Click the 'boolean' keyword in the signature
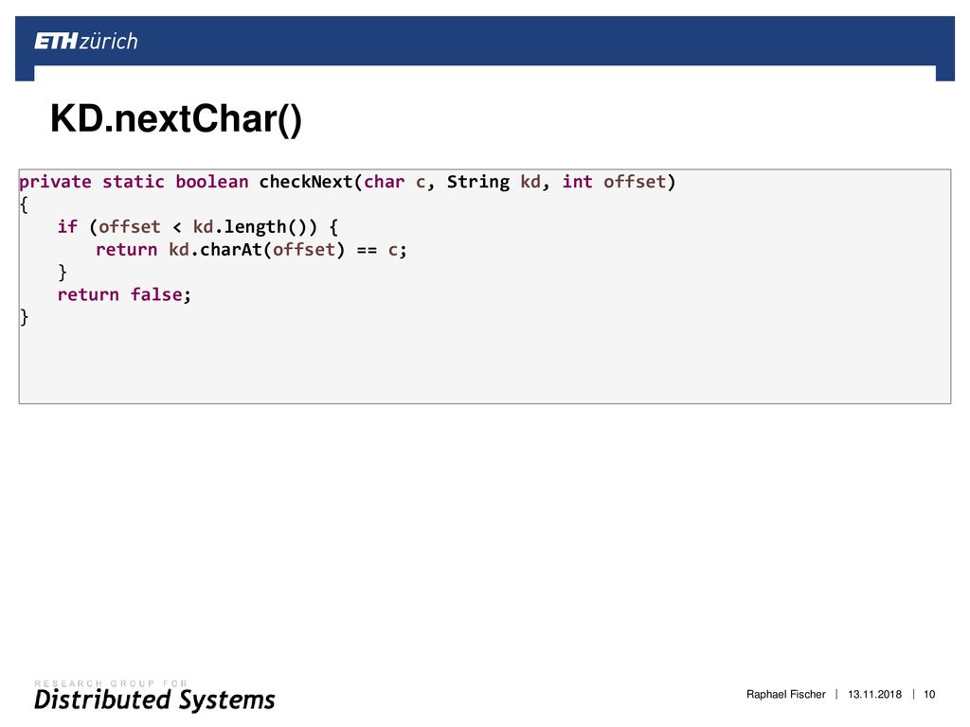The width and height of the screenshot is (970, 727). point(211,182)
